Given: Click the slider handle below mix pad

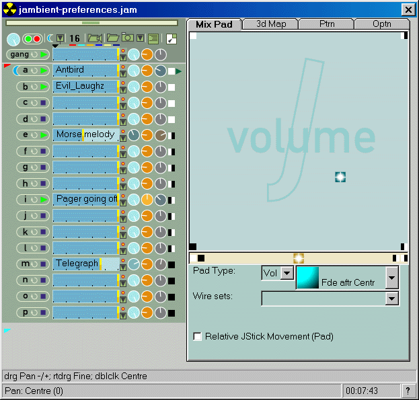Looking at the screenshot, I should [x=299, y=258].
